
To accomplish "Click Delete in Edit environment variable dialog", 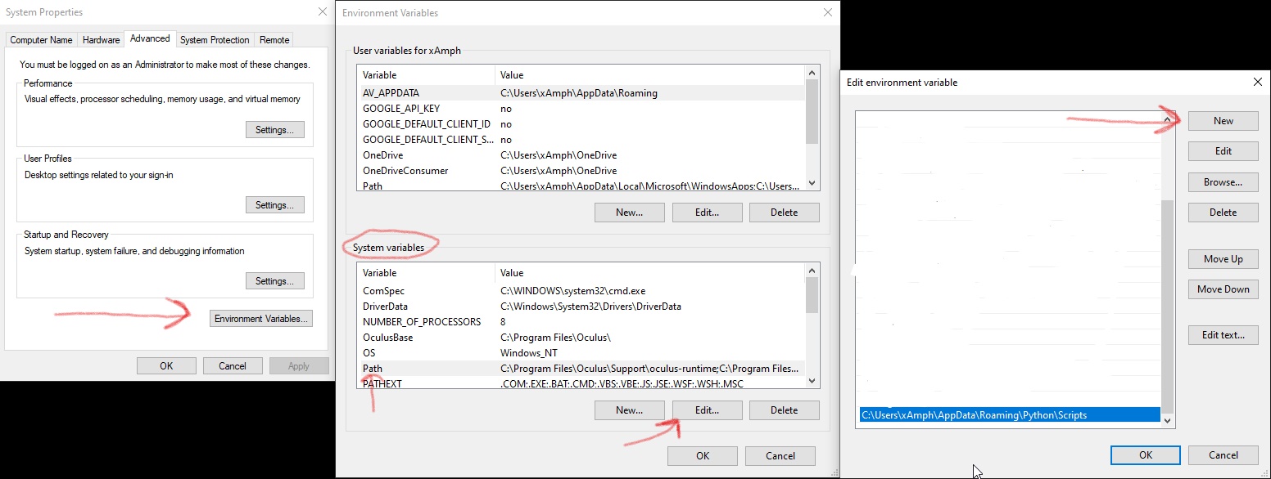I will click(x=1224, y=213).
